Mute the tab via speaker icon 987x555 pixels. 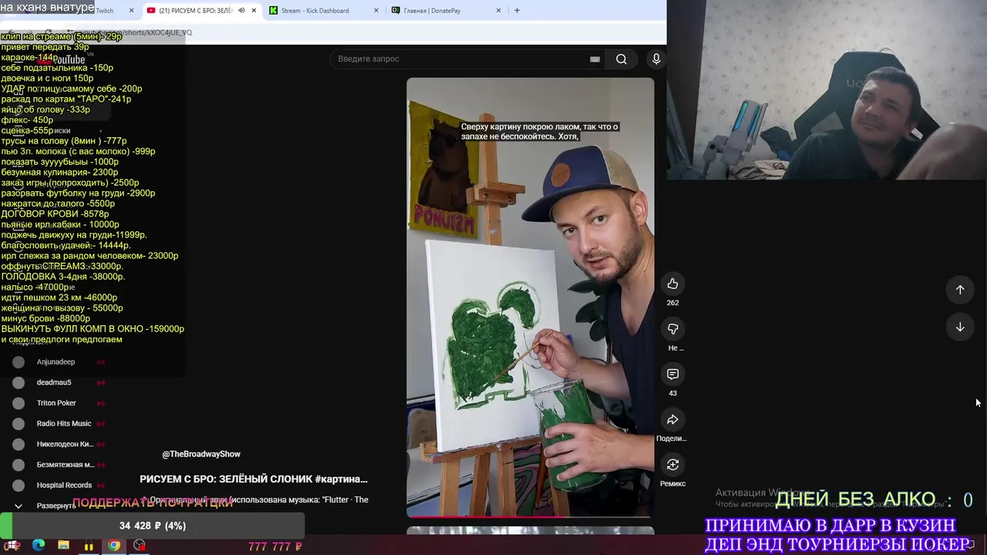click(x=241, y=11)
